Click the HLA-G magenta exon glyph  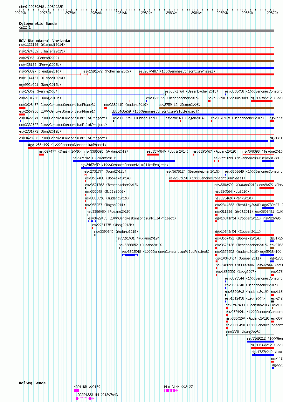pos(170,390)
